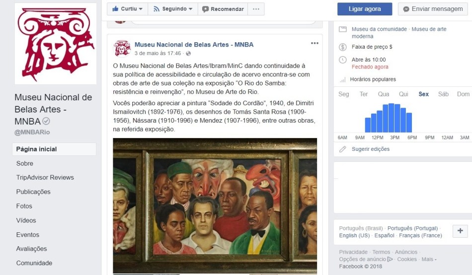The height and width of the screenshot is (275, 472).
Task: Click the large MNBA profile logo
Action: coord(56,44)
